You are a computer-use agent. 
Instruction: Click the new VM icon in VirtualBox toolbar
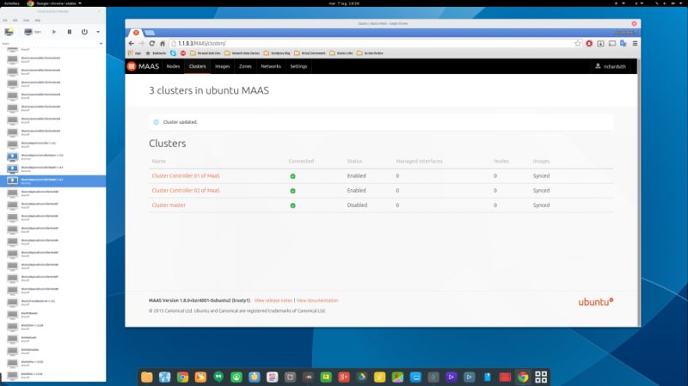coord(9,32)
